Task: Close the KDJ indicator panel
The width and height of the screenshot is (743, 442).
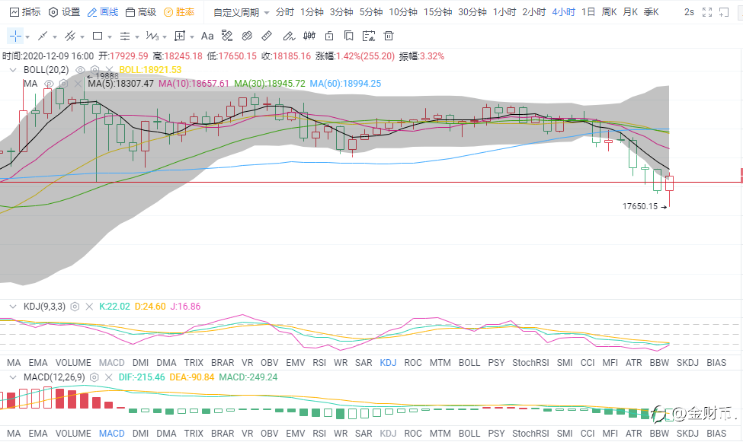Action: pos(89,307)
